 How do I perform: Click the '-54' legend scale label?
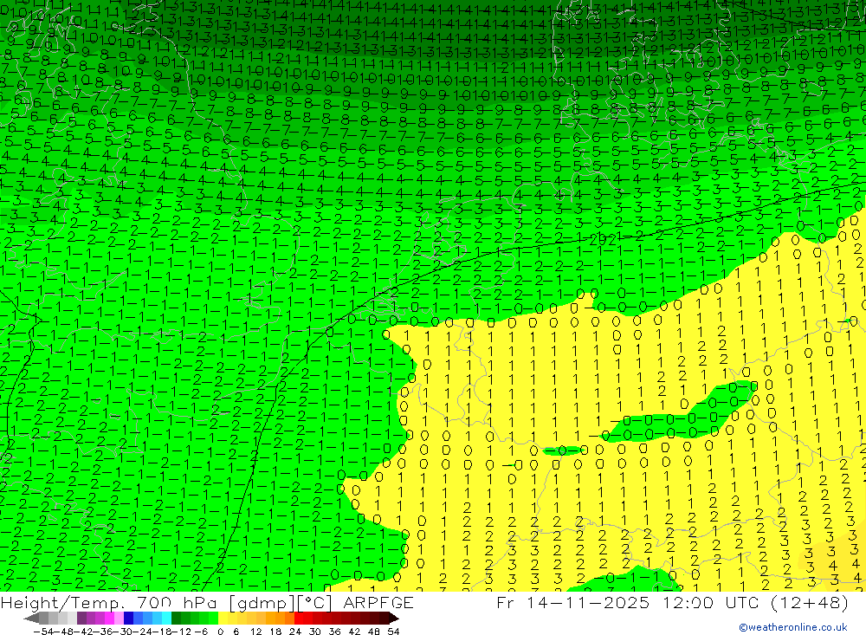(43, 632)
